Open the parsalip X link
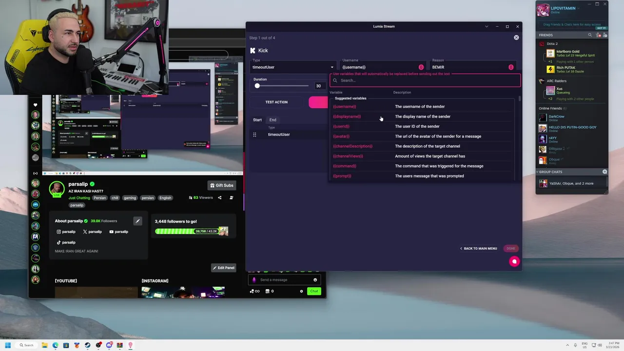Screen dimensions: 624x351 tap(92, 232)
